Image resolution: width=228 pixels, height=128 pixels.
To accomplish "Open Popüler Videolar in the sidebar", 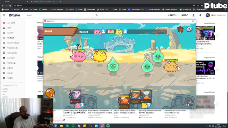I will tap(14, 43).
